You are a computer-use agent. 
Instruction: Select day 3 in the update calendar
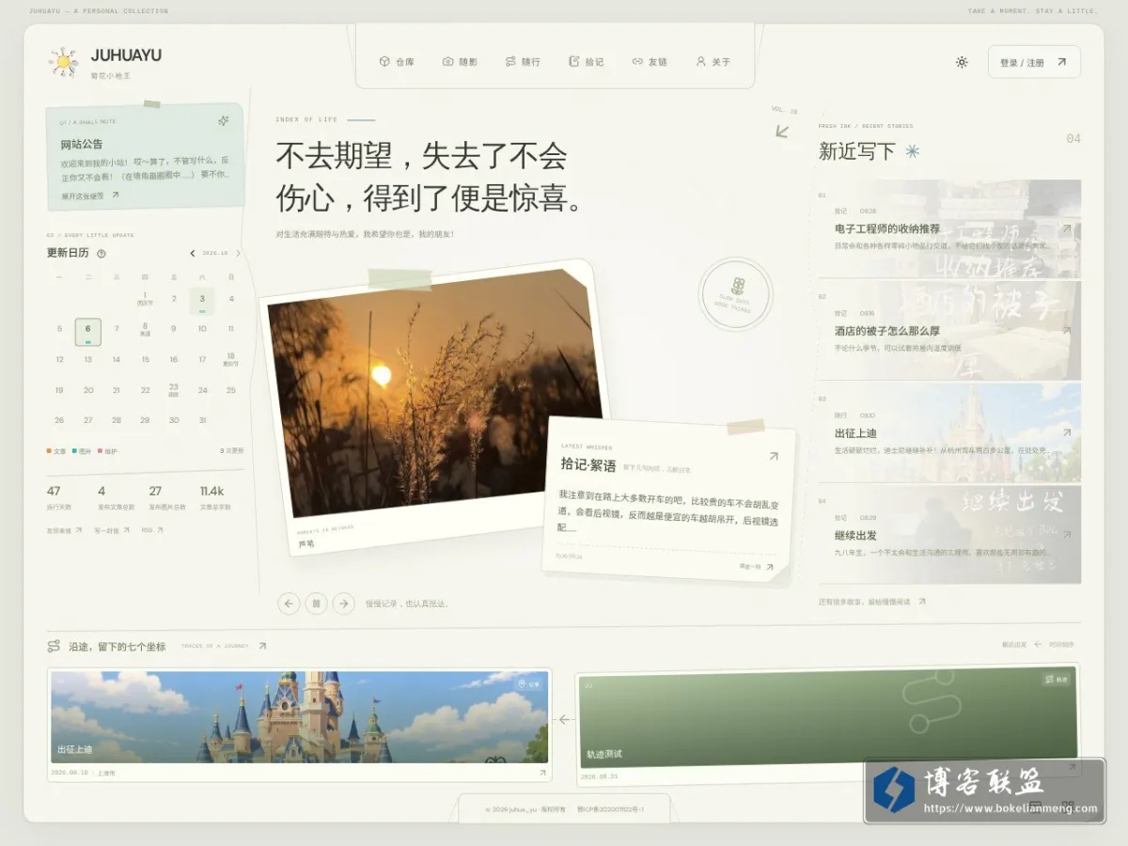pyautogui.click(x=202, y=301)
